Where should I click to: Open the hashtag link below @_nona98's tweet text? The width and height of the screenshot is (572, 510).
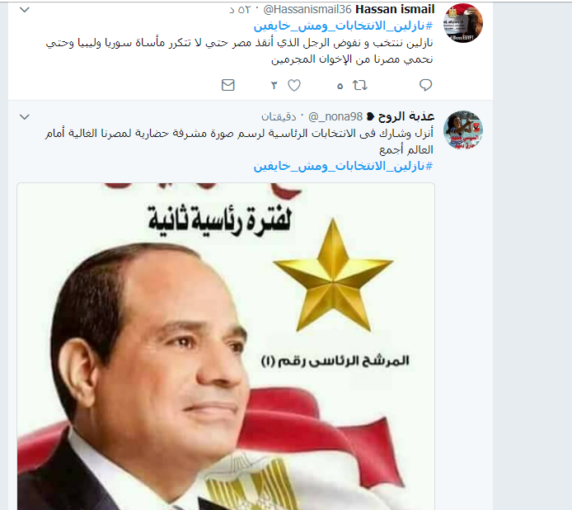pos(343,166)
